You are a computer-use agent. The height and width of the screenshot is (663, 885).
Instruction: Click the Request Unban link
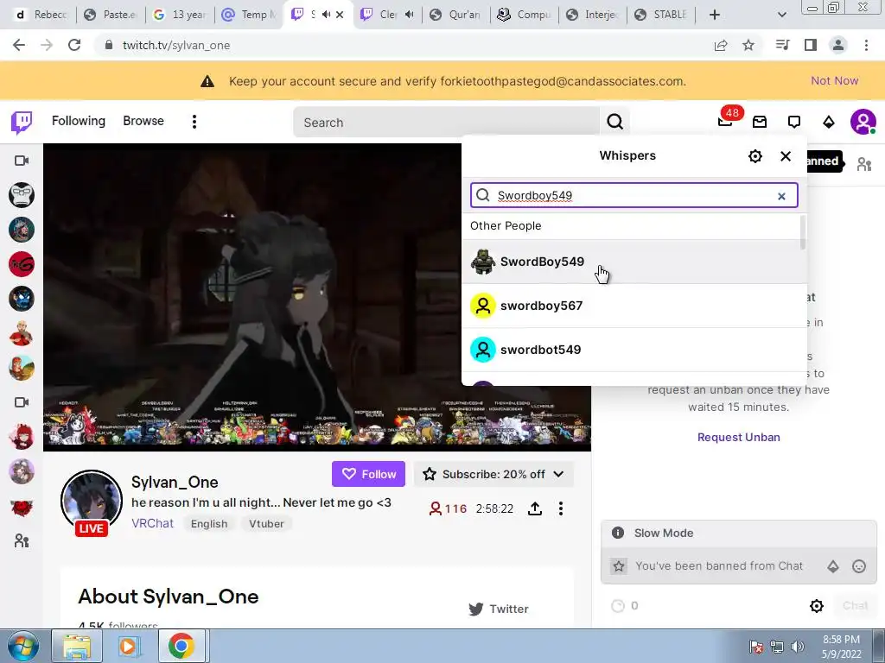pos(739,437)
